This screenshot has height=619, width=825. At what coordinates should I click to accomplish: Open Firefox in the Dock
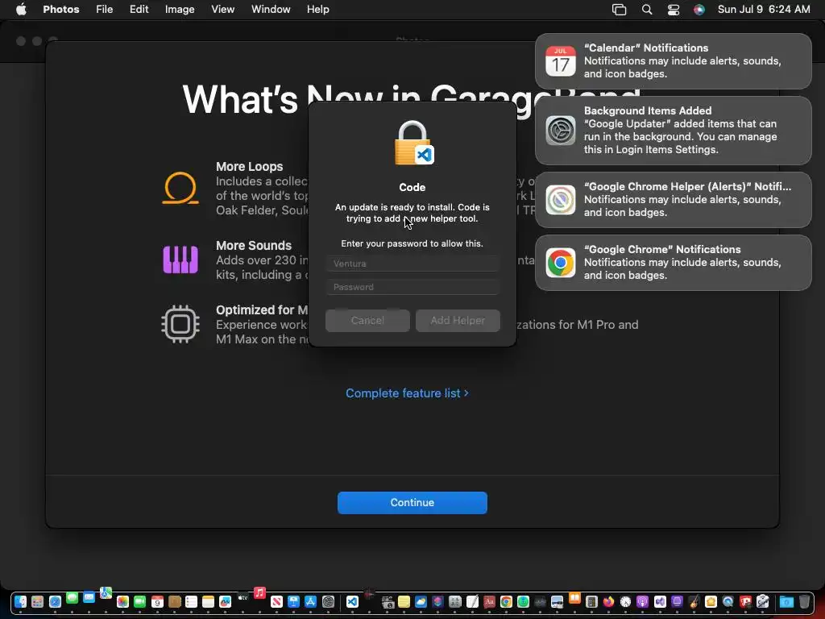tap(608, 601)
